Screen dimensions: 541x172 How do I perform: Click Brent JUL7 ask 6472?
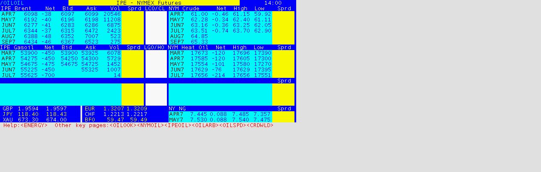click(91, 31)
